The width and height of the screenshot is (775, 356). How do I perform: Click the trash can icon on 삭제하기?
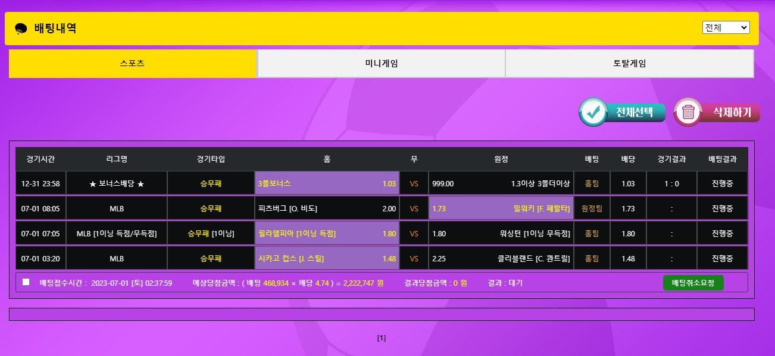coord(688,112)
